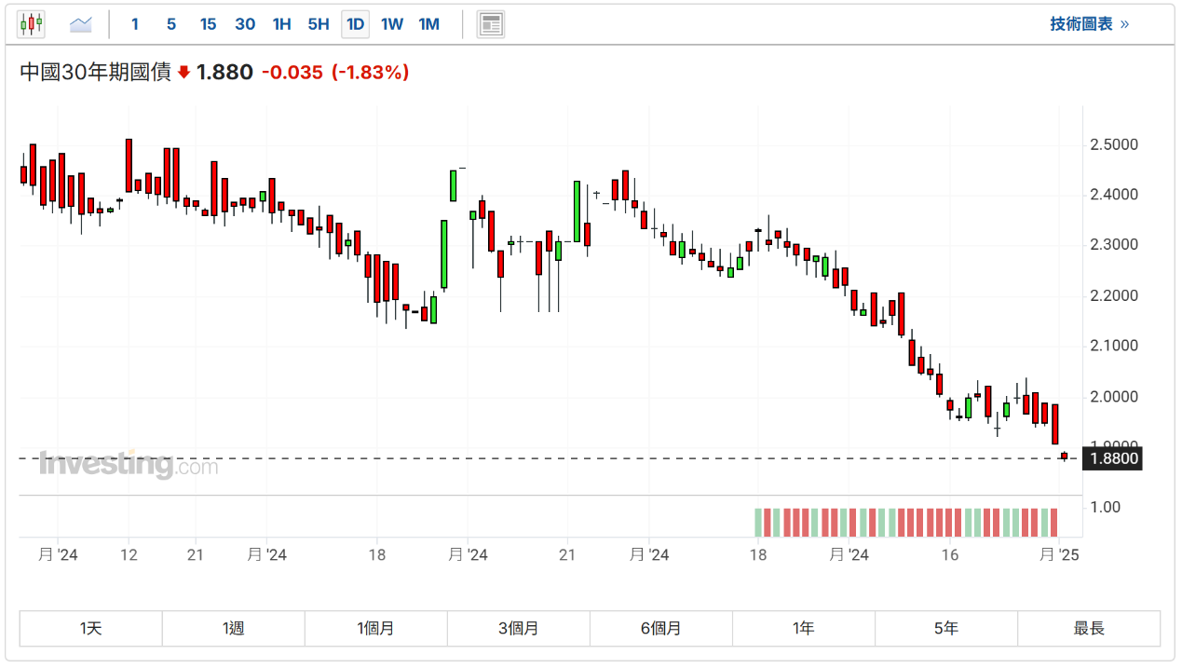
Task: Select the 5H interval
Action: [319, 24]
